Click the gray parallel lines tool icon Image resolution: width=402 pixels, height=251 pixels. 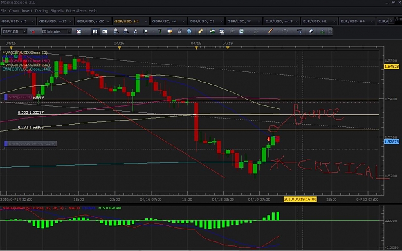232,31
